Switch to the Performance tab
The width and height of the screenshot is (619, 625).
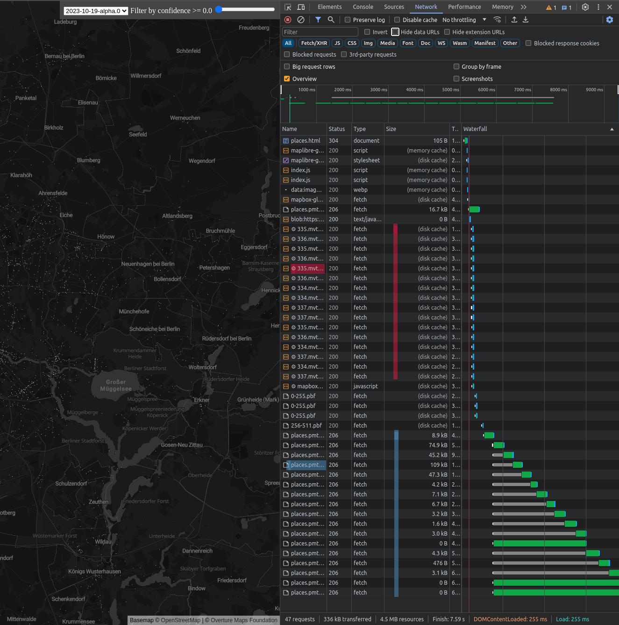tap(464, 7)
